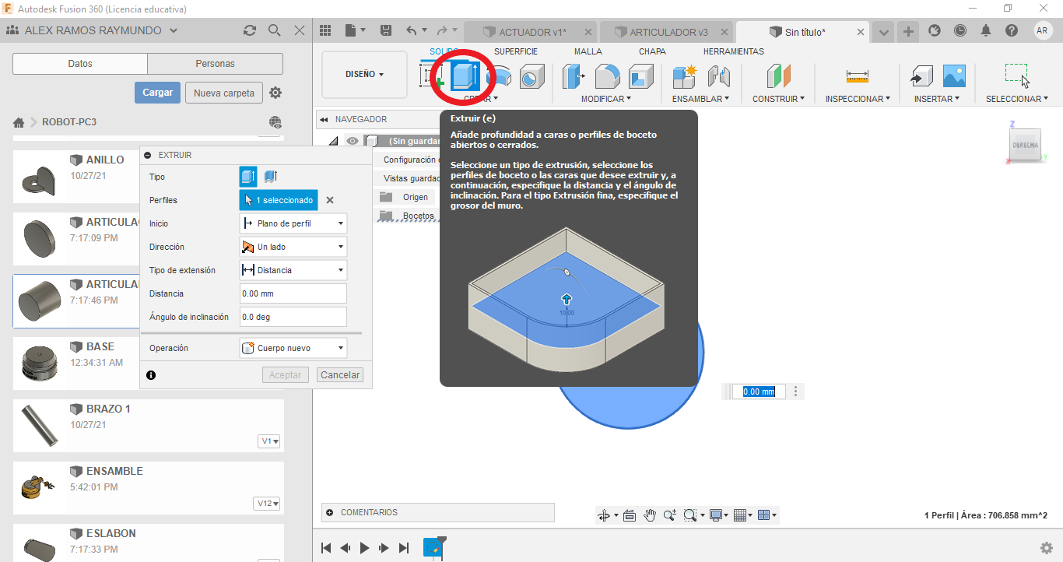
Task: Click Cancelar in the Extruir dialog
Action: click(340, 375)
